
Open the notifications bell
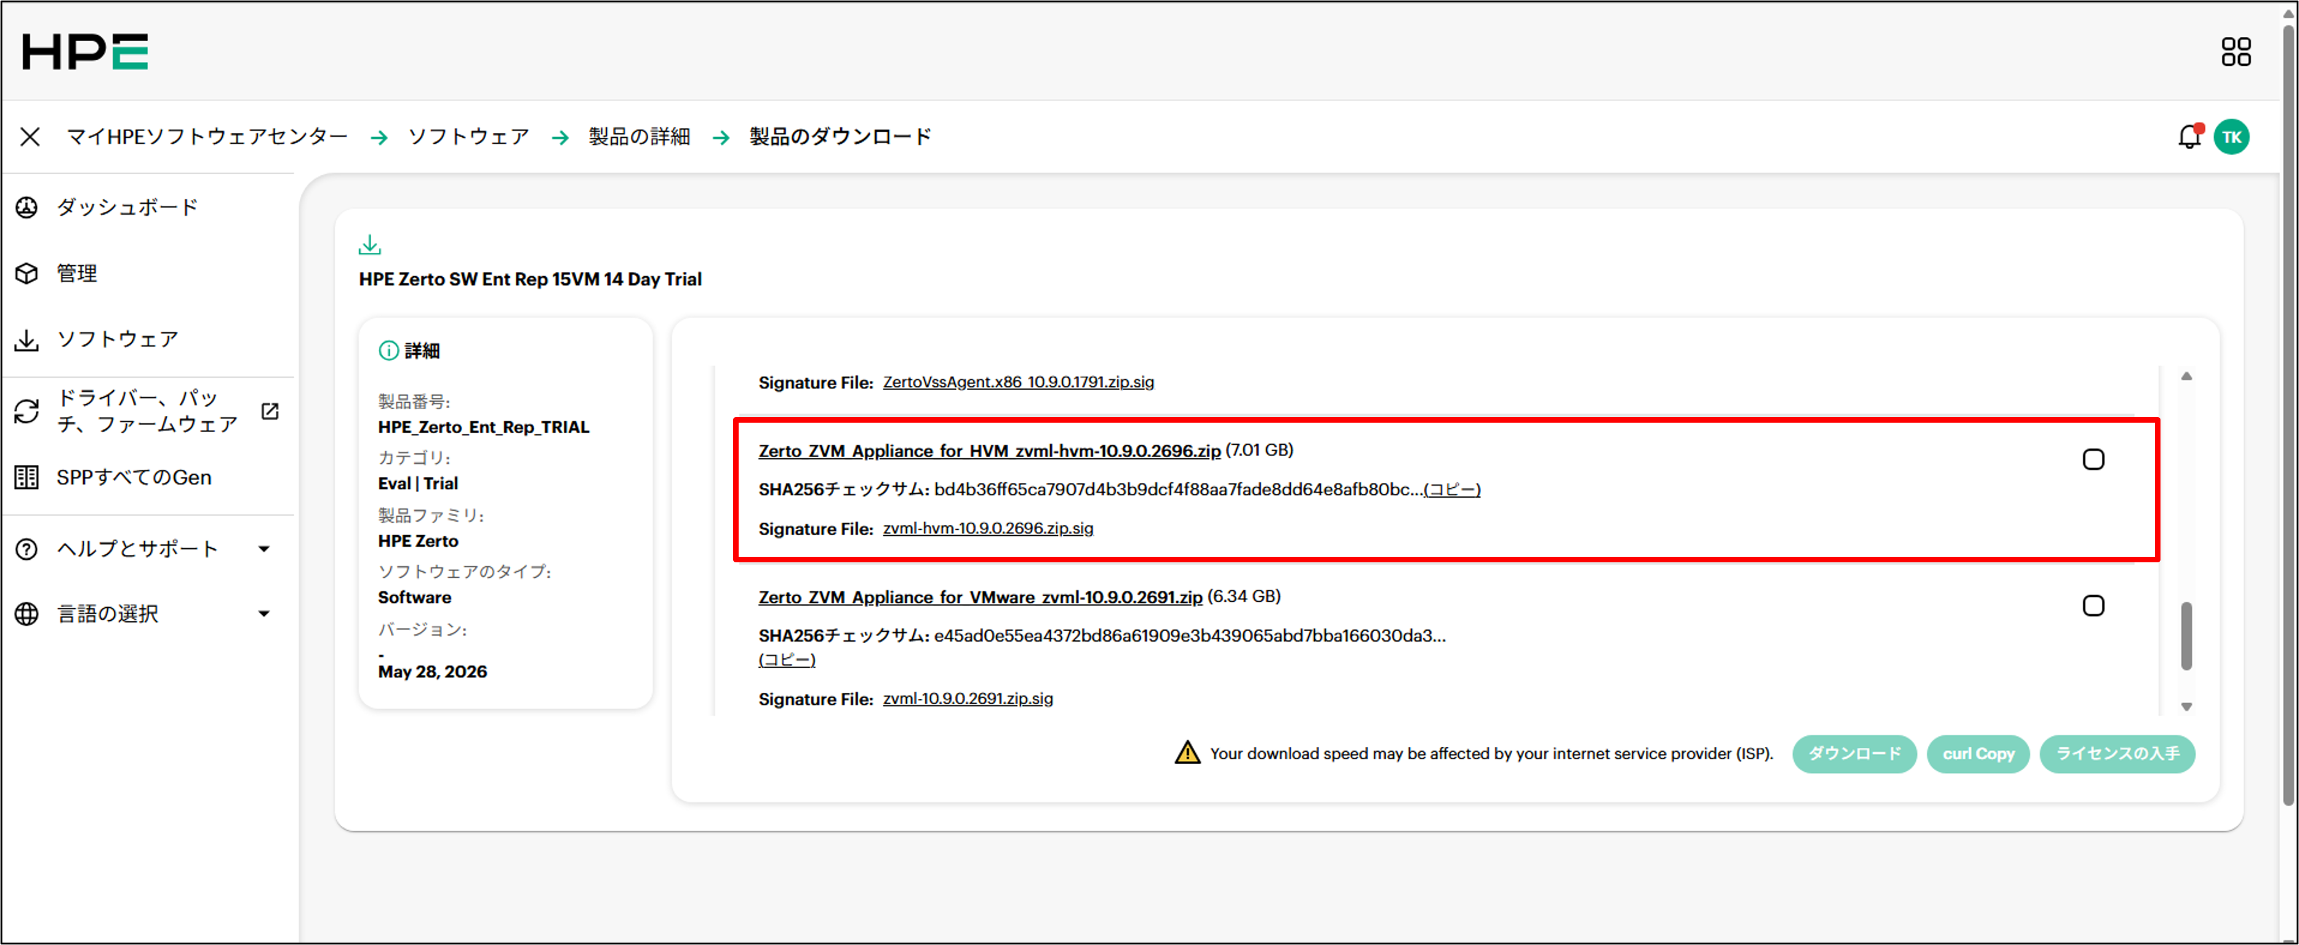2189,137
